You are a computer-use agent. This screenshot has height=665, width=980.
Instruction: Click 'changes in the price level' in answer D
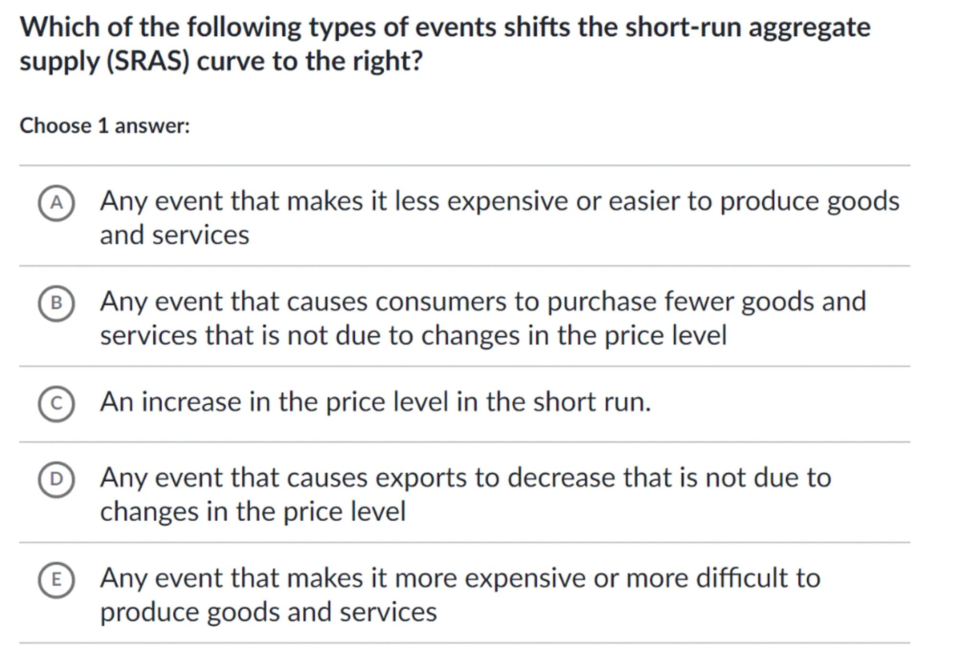pyautogui.click(x=253, y=511)
